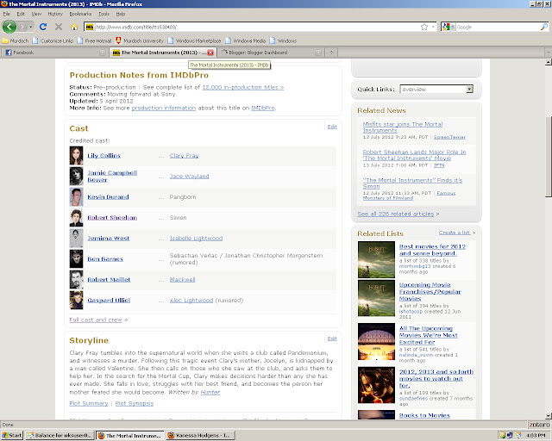The height and width of the screenshot is (441, 552).
Task: Open a new tab with plus button
Action: 331,53
